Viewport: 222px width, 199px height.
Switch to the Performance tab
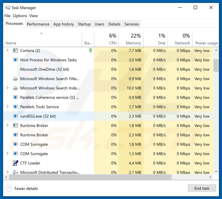click(38, 24)
